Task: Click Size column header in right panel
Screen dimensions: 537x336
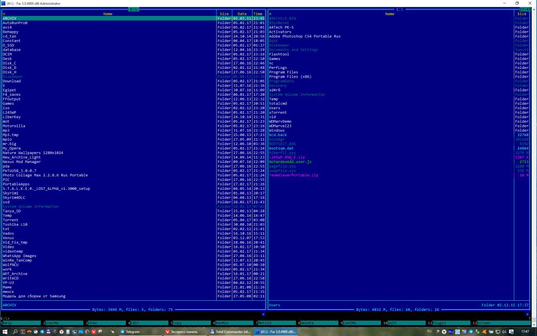Action: (x=522, y=14)
